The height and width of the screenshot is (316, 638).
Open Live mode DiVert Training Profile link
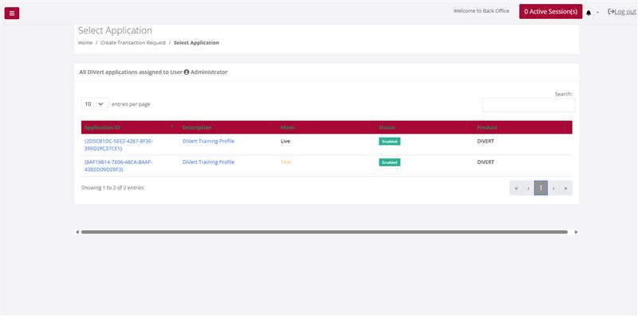pyautogui.click(x=208, y=142)
